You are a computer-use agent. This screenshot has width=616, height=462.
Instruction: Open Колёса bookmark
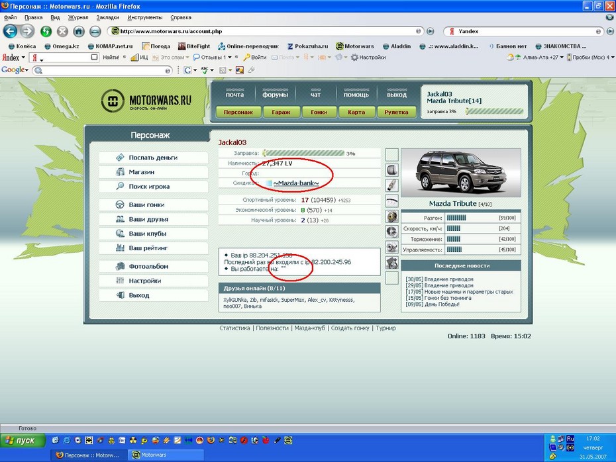22,46
